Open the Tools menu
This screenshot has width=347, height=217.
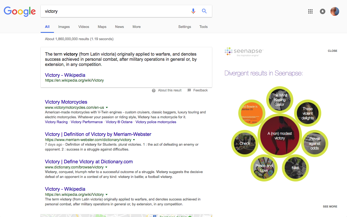[x=203, y=27]
